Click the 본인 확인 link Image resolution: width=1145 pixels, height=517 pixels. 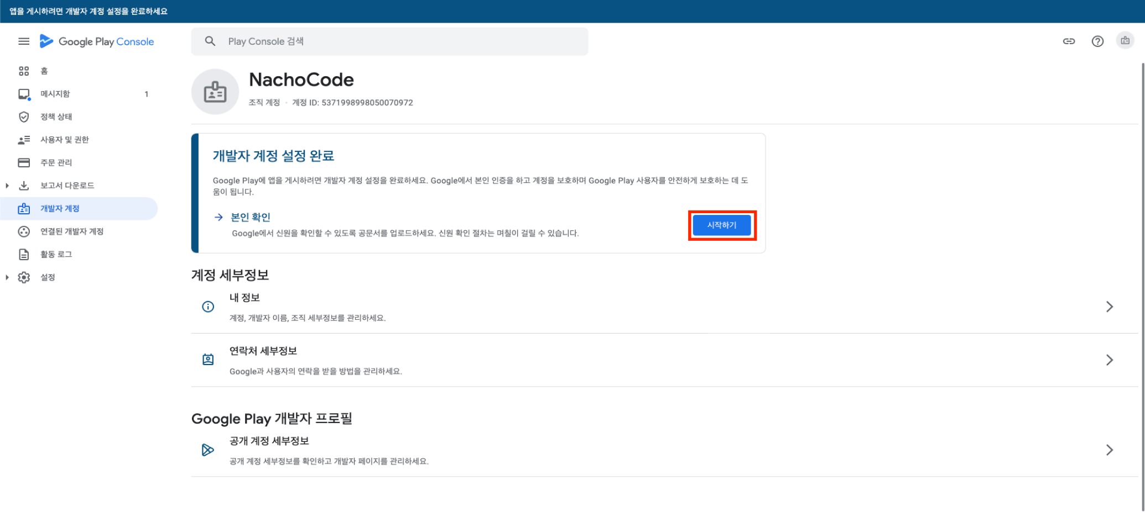click(251, 218)
